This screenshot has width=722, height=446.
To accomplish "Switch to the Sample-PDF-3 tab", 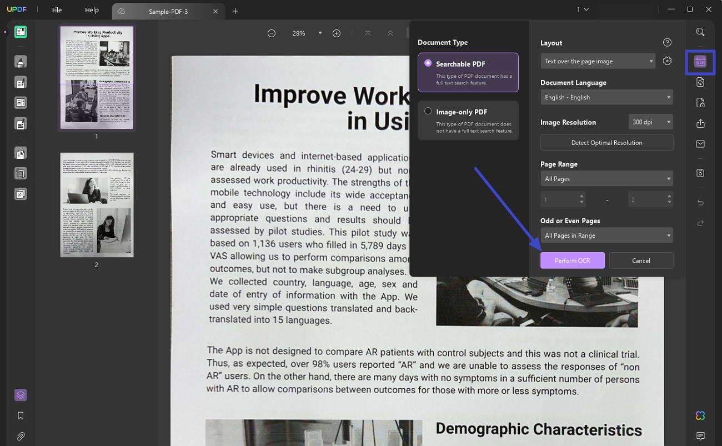I will [x=168, y=11].
